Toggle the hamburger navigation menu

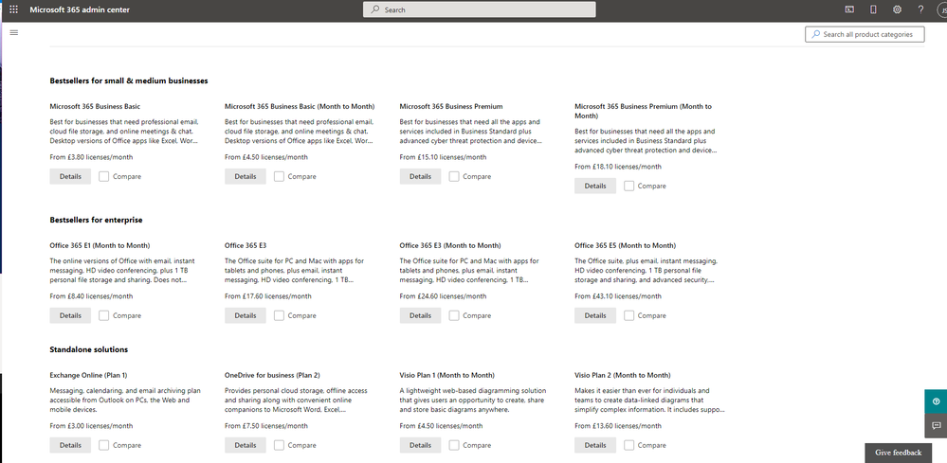[14, 32]
